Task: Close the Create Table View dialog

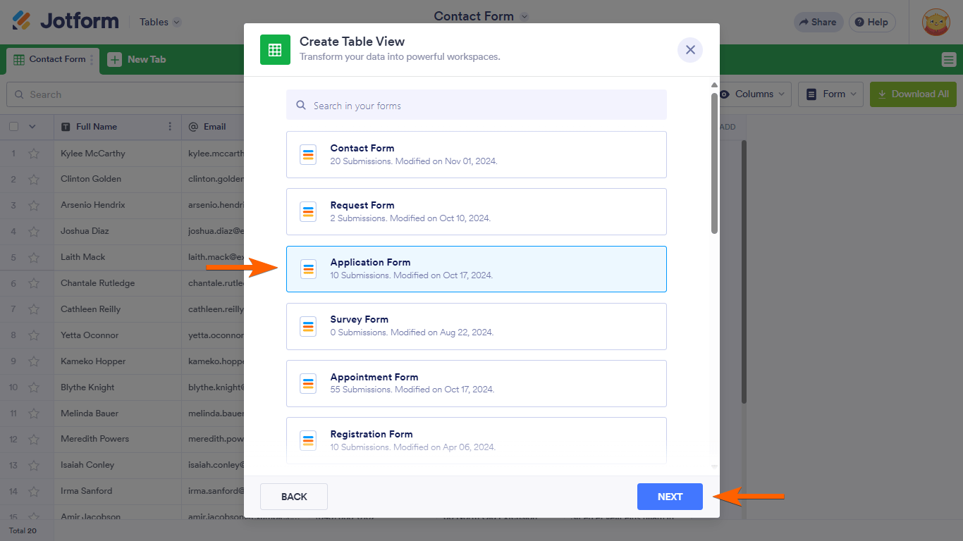Action: coord(690,50)
